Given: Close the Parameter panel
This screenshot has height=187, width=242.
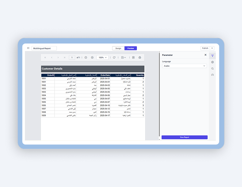Looking at the screenshot, I should [205, 55].
